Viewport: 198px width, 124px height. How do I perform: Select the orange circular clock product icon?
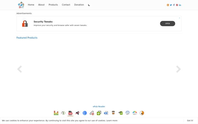(142, 113)
